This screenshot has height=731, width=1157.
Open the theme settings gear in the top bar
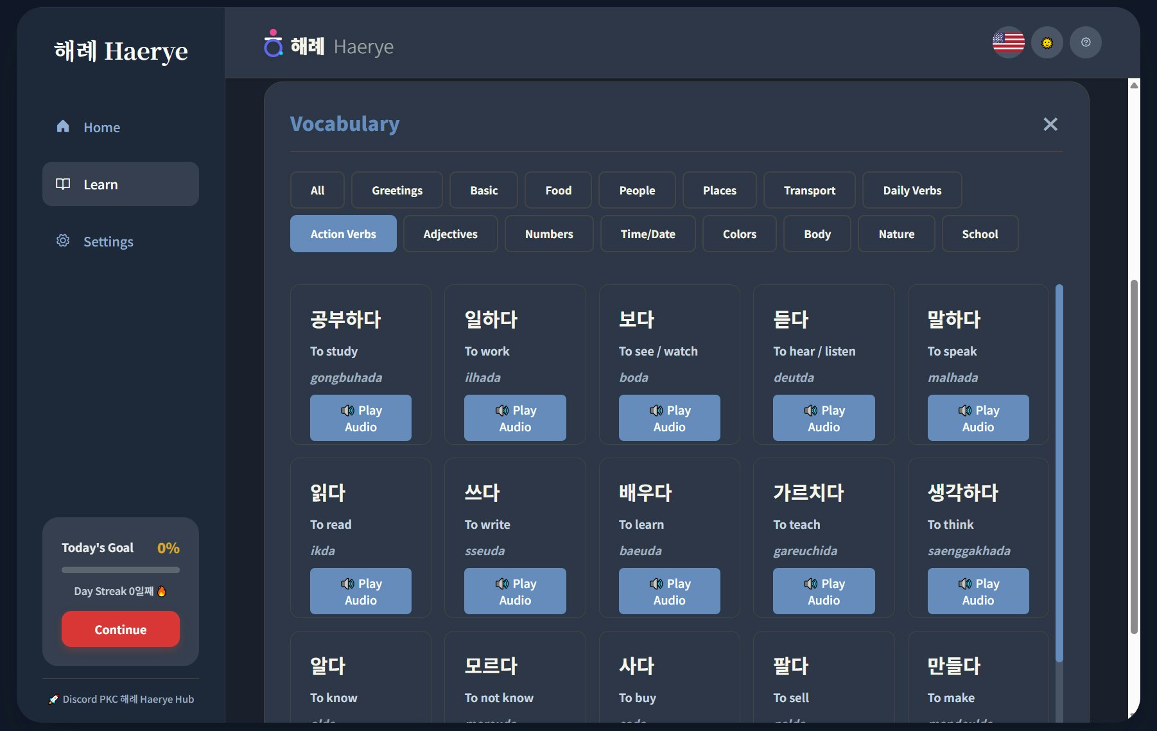pyautogui.click(x=1047, y=42)
